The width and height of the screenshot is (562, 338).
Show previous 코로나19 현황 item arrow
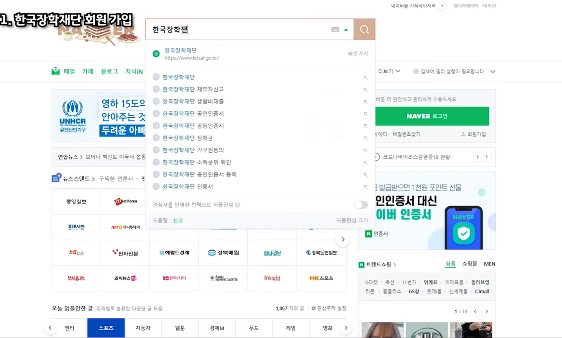pos(478,157)
